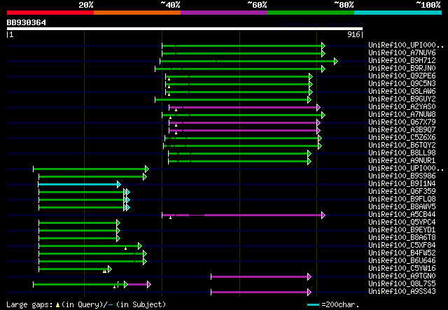
Task: Open hit UniRef100_B6U646
Action: pyautogui.click(x=402, y=261)
